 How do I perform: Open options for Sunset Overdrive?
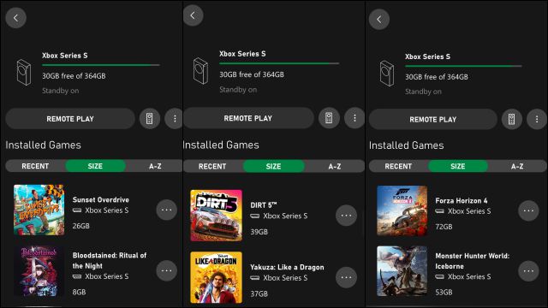click(x=166, y=210)
